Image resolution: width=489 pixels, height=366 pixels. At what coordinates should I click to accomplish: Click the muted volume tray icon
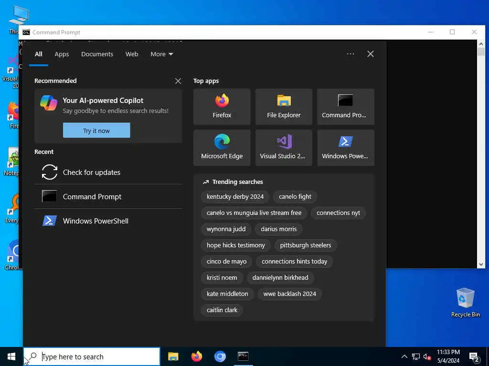click(427, 356)
